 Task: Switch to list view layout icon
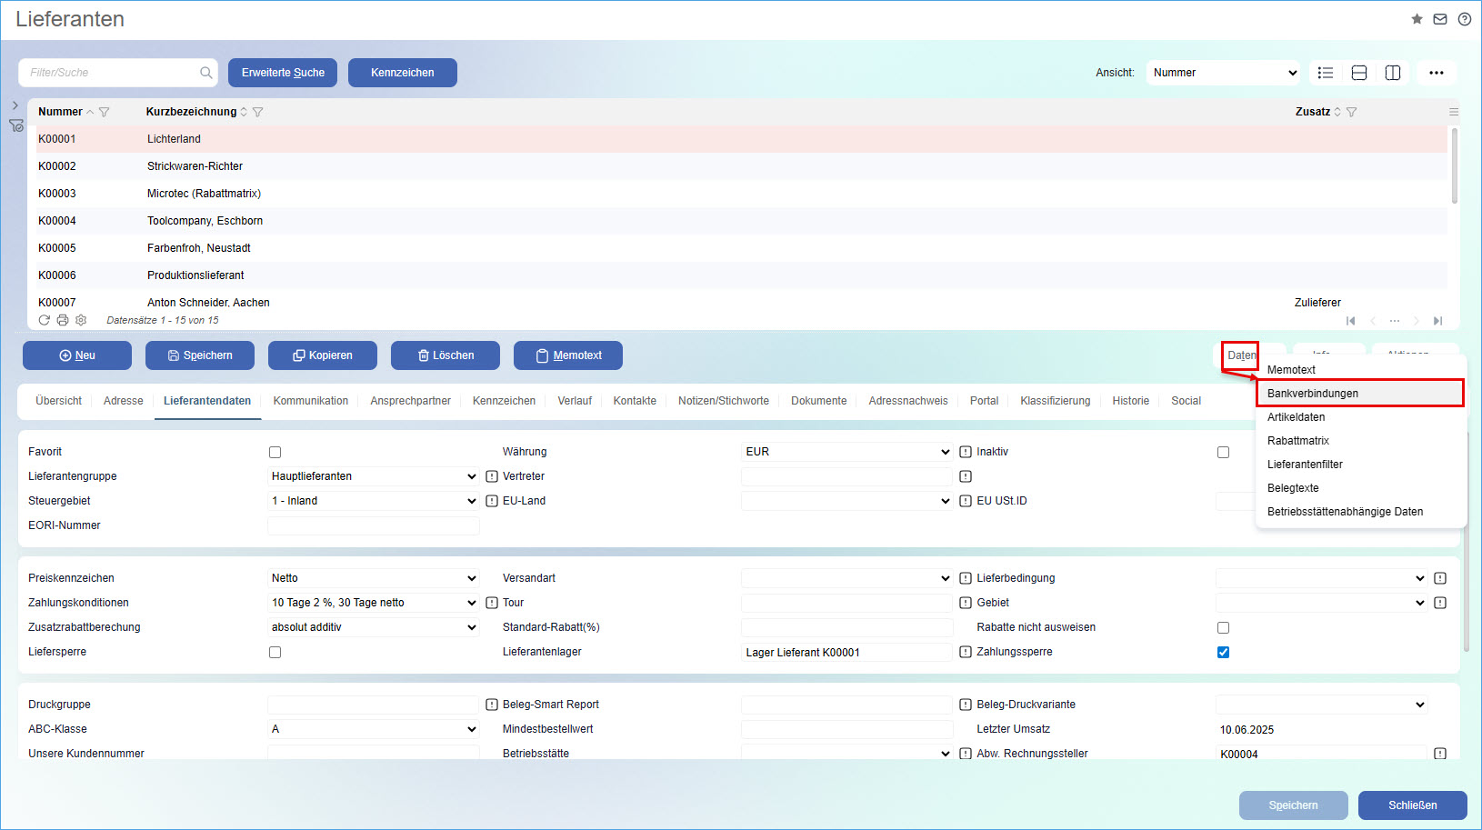click(x=1326, y=73)
